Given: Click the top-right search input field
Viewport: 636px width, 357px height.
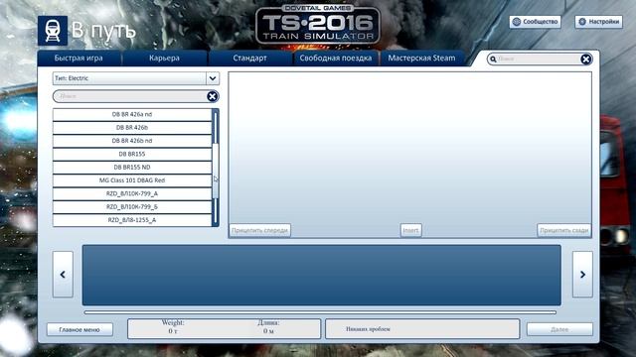Looking at the screenshot, I should click(x=539, y=59).
